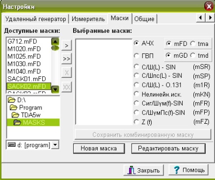Select С/Шпс(L) - SIN radio button

[136, 75]
